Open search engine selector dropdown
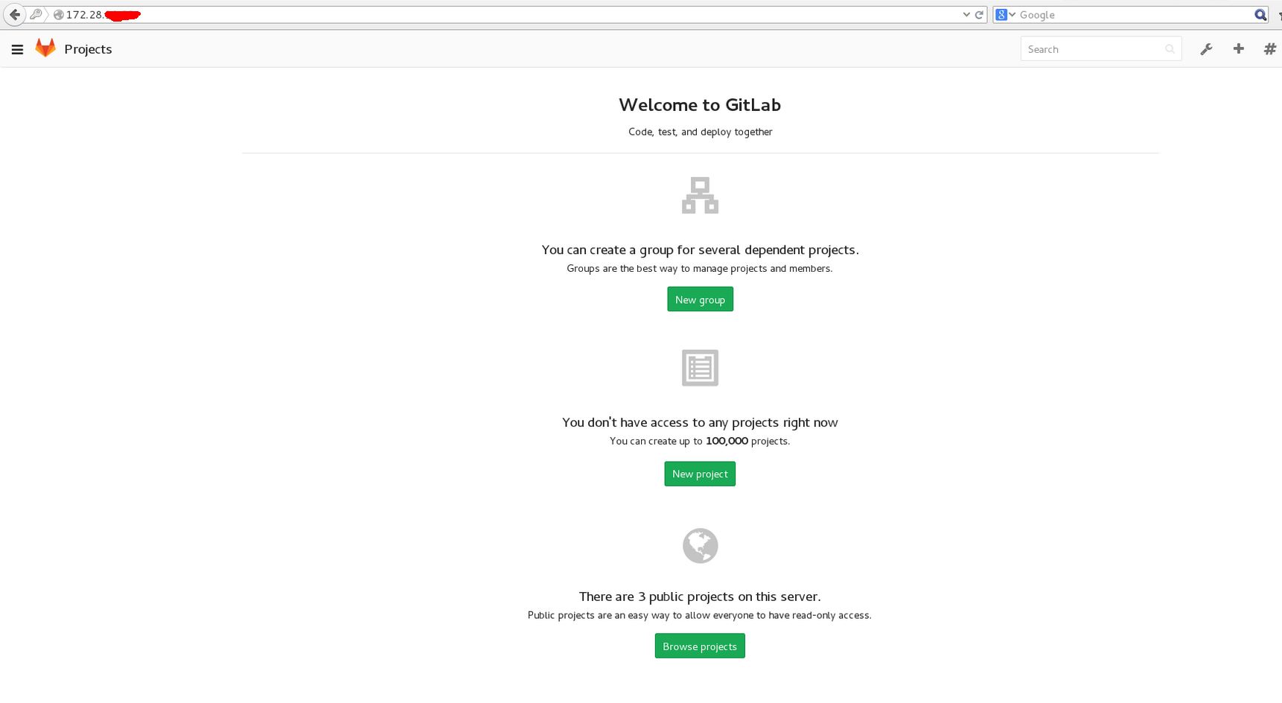1282x703 pixels. click(1006, 15)
